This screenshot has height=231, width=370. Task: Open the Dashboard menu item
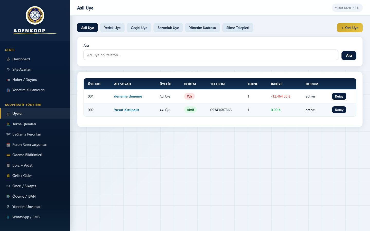tap(35, 59)
